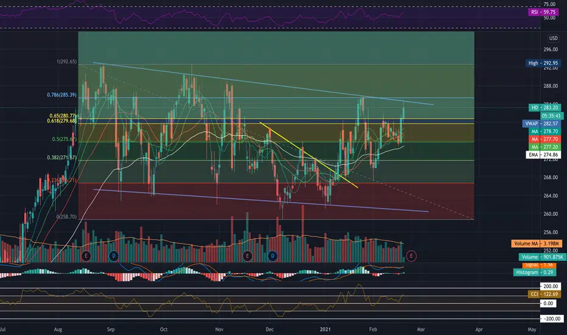Select the Fibonacci 0.786(285.39) level label
Image resolution: width=567 pixels, height=335 pixels.
click(61, 95)
